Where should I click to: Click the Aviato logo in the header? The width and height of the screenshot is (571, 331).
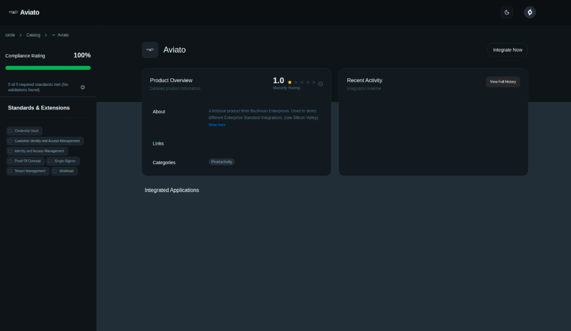click(x=24, y=12)
